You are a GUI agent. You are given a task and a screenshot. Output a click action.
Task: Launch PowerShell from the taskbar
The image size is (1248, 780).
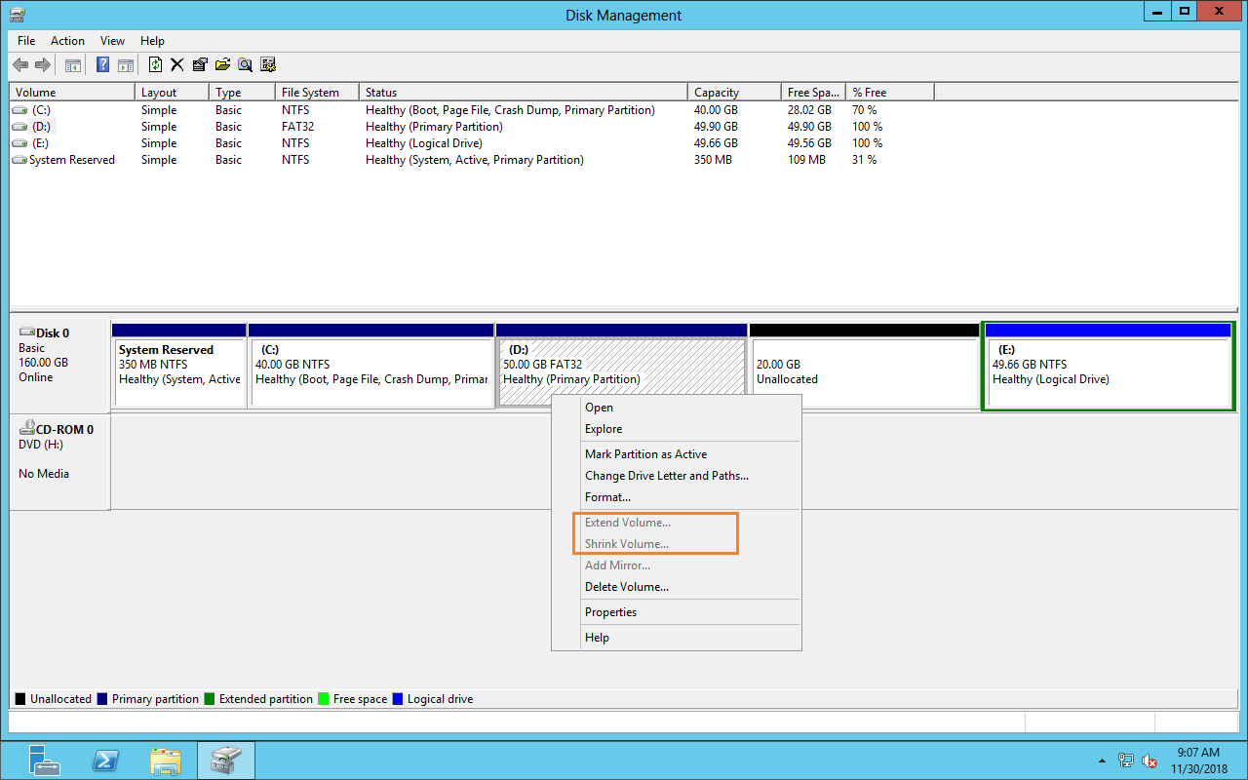pos(105,760)
